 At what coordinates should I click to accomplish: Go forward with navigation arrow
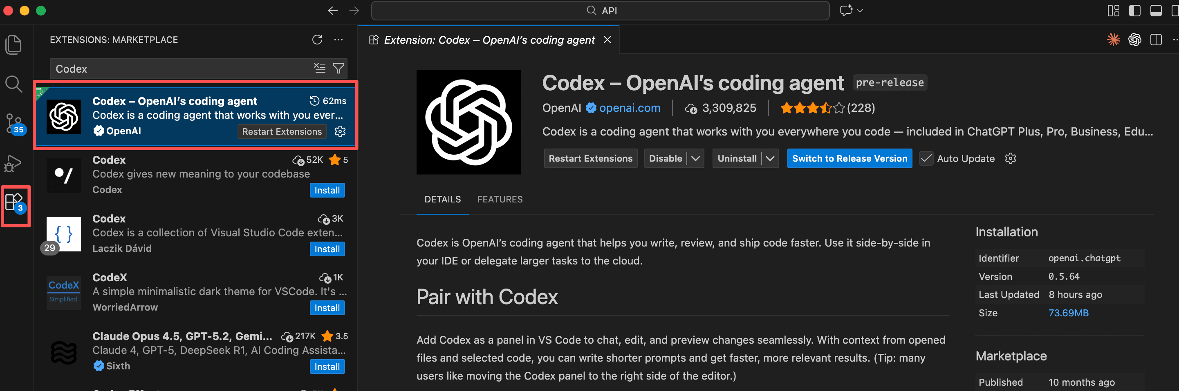tap(354, 11)
